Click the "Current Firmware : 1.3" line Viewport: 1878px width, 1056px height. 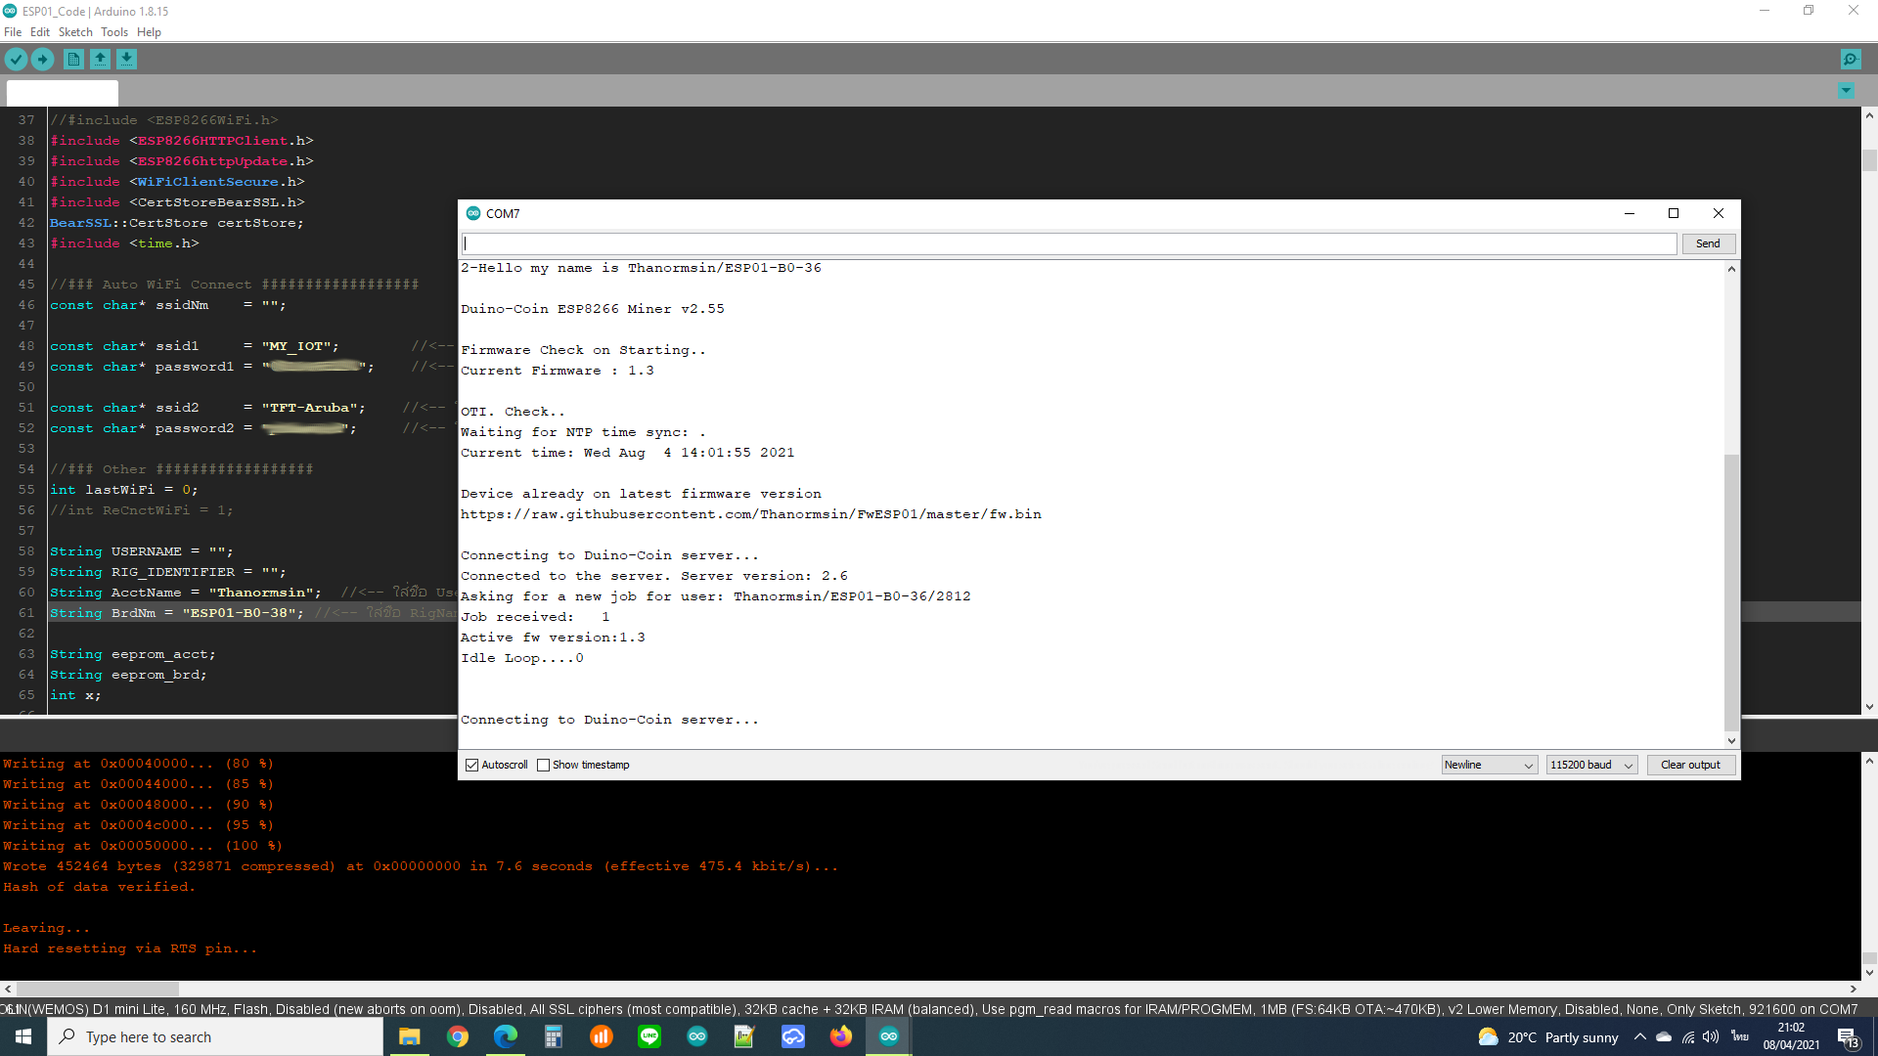tap(558, 371)
